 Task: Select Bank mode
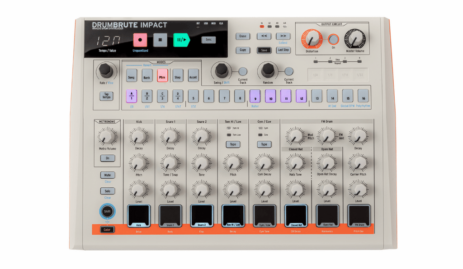pos(147,76)
